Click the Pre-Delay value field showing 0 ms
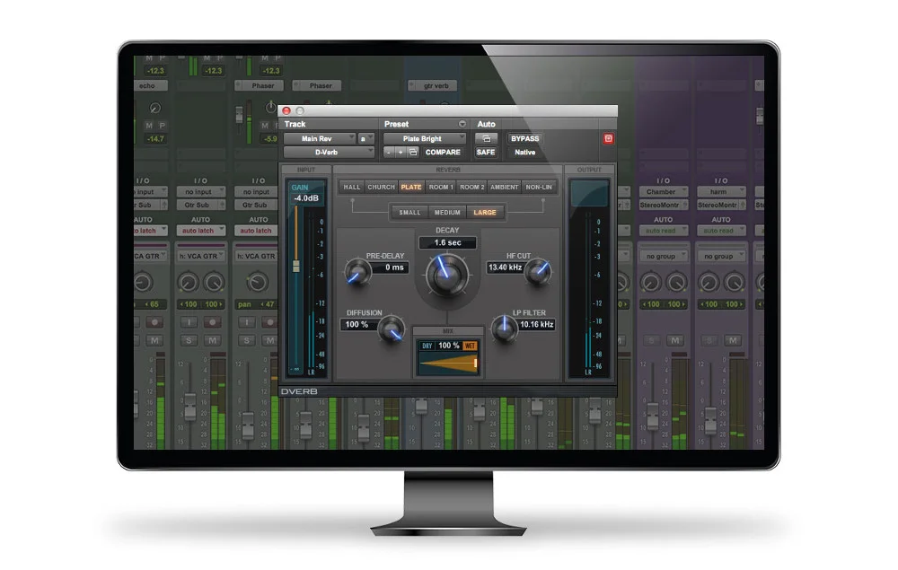The width and height of the screenshot is (898, 570). [391, 267]
